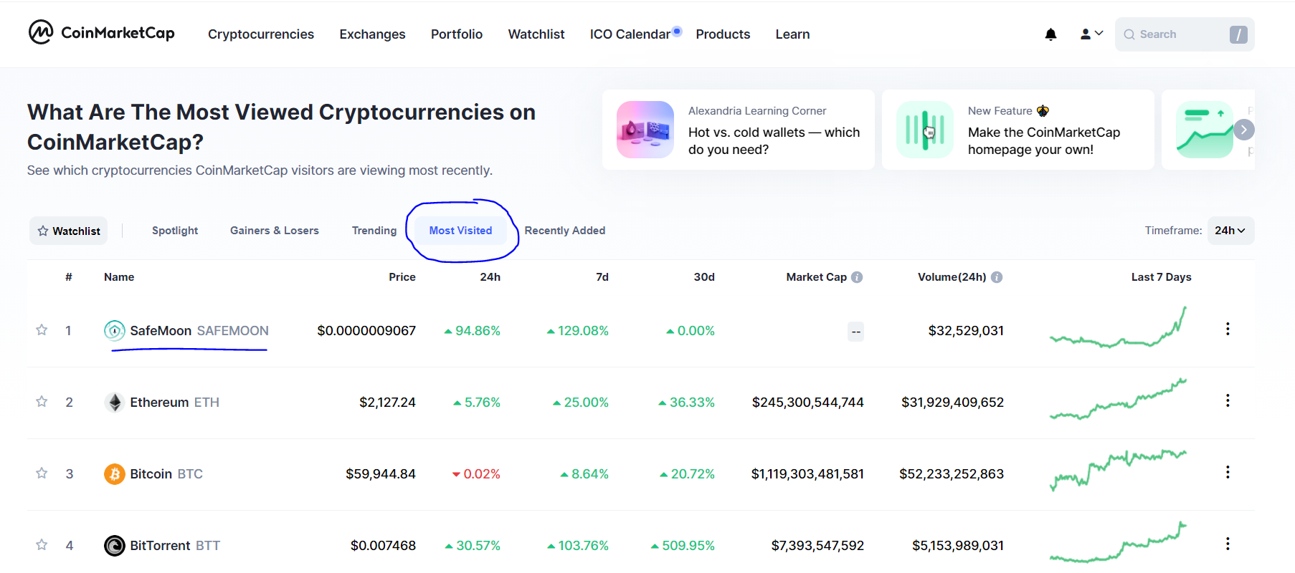The width and height of the screenshot is (1295, 573).
Task: Go to Watchlist in top navigation
Action: coord(536,34)
